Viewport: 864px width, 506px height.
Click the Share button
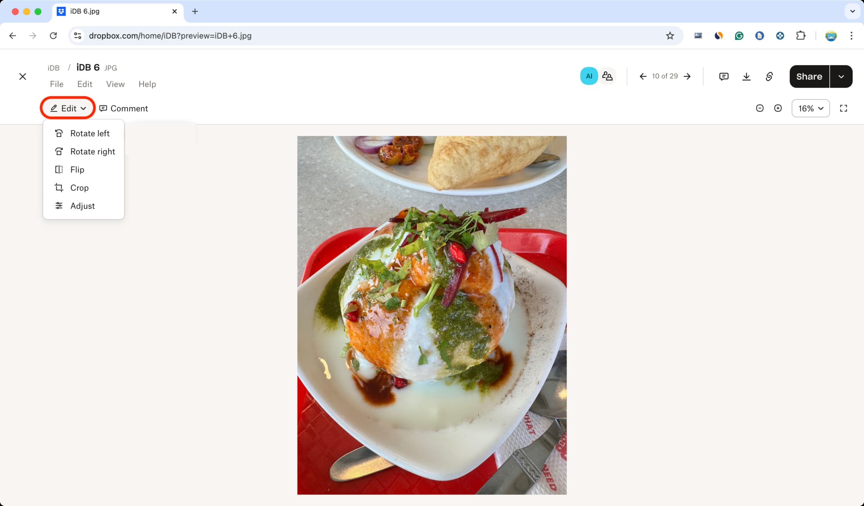click(809, 77)
